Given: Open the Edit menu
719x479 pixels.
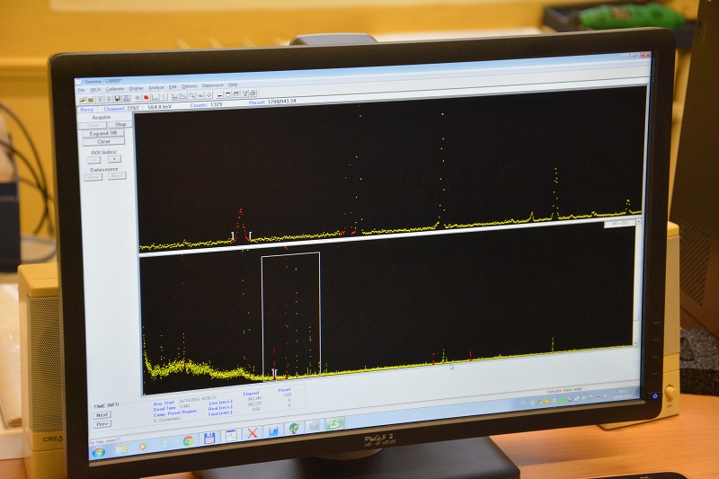Looking at the screenshot, I should click(x=173, y=86).
